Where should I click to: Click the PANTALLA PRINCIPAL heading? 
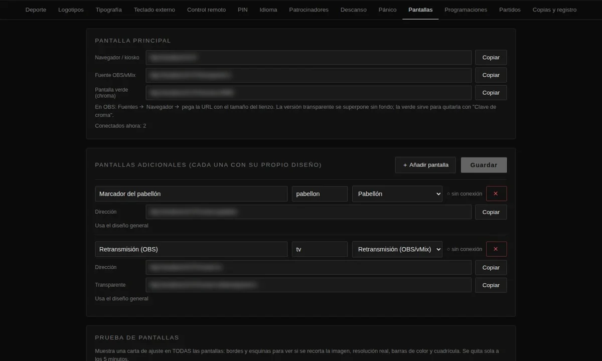click(x=133, y=41)
